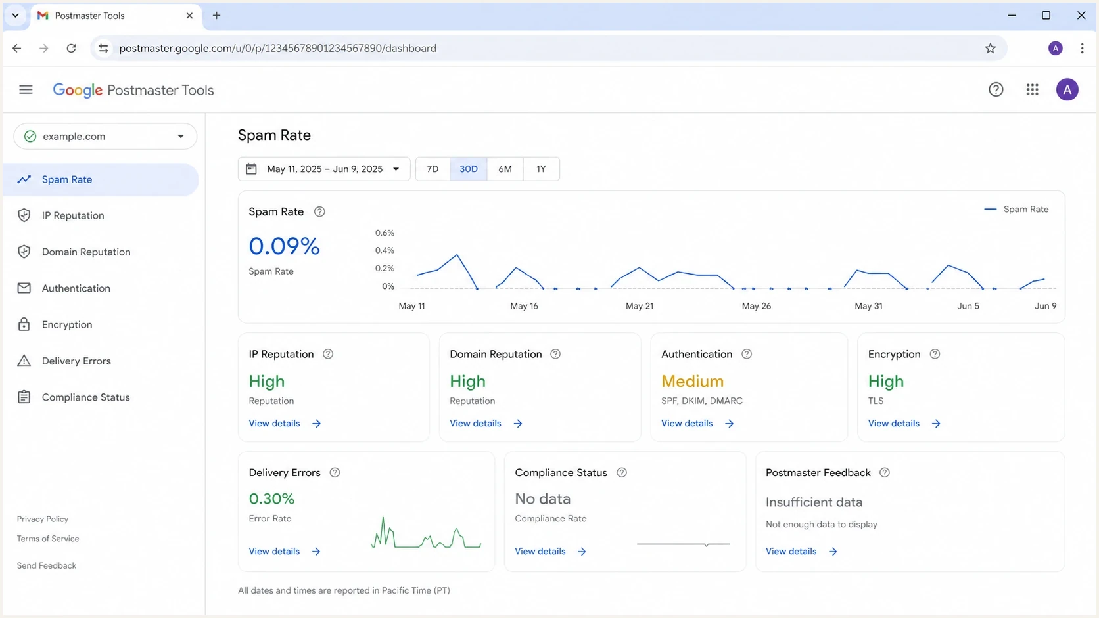This screenshot has height=618, width=1099.
Task: Click the Spam Rate trend icon in sidebar
Action: 24,179
